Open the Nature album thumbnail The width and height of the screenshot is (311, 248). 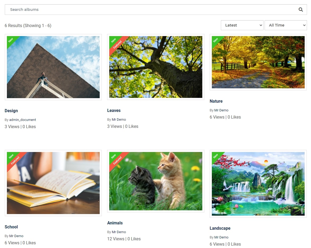click(x=258, y=62)
